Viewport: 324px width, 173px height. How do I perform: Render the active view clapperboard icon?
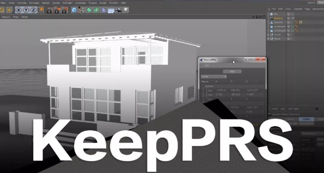point(49,10)
